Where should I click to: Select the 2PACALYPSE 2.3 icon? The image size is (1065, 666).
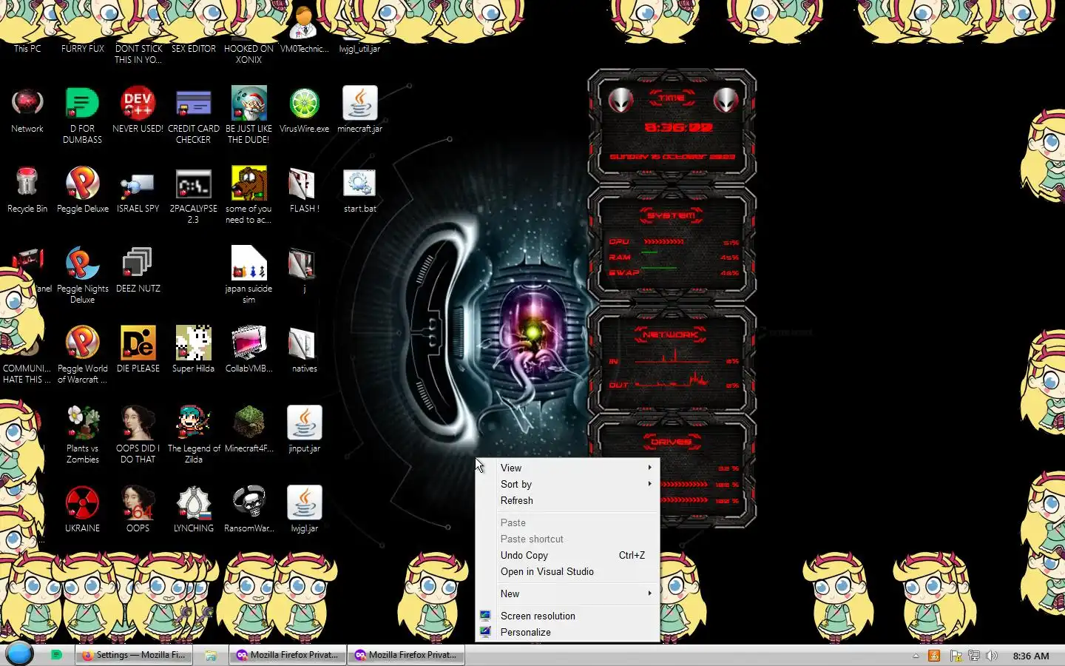tap(193, 195)
